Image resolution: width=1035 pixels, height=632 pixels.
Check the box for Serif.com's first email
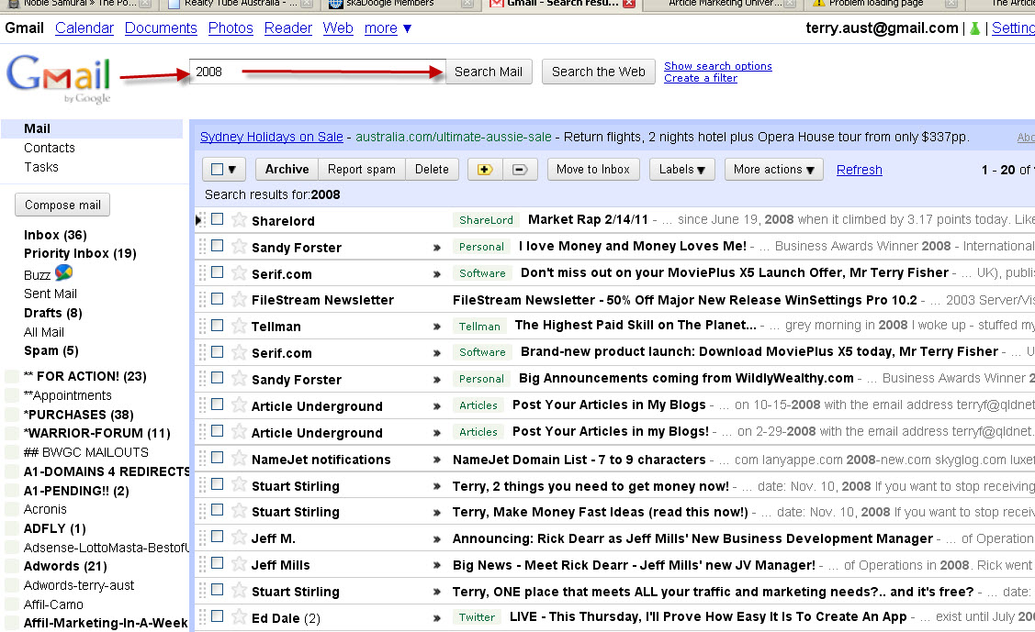tap(218, 272)
